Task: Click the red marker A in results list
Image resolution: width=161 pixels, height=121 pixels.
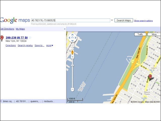Action: click(x=2, y=38)
